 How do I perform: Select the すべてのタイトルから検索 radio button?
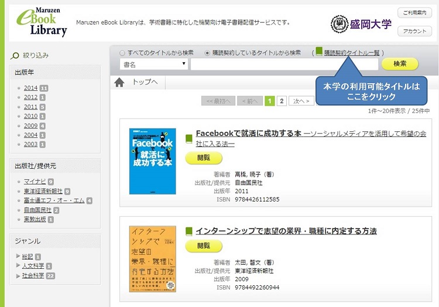(x=122, y=53)
